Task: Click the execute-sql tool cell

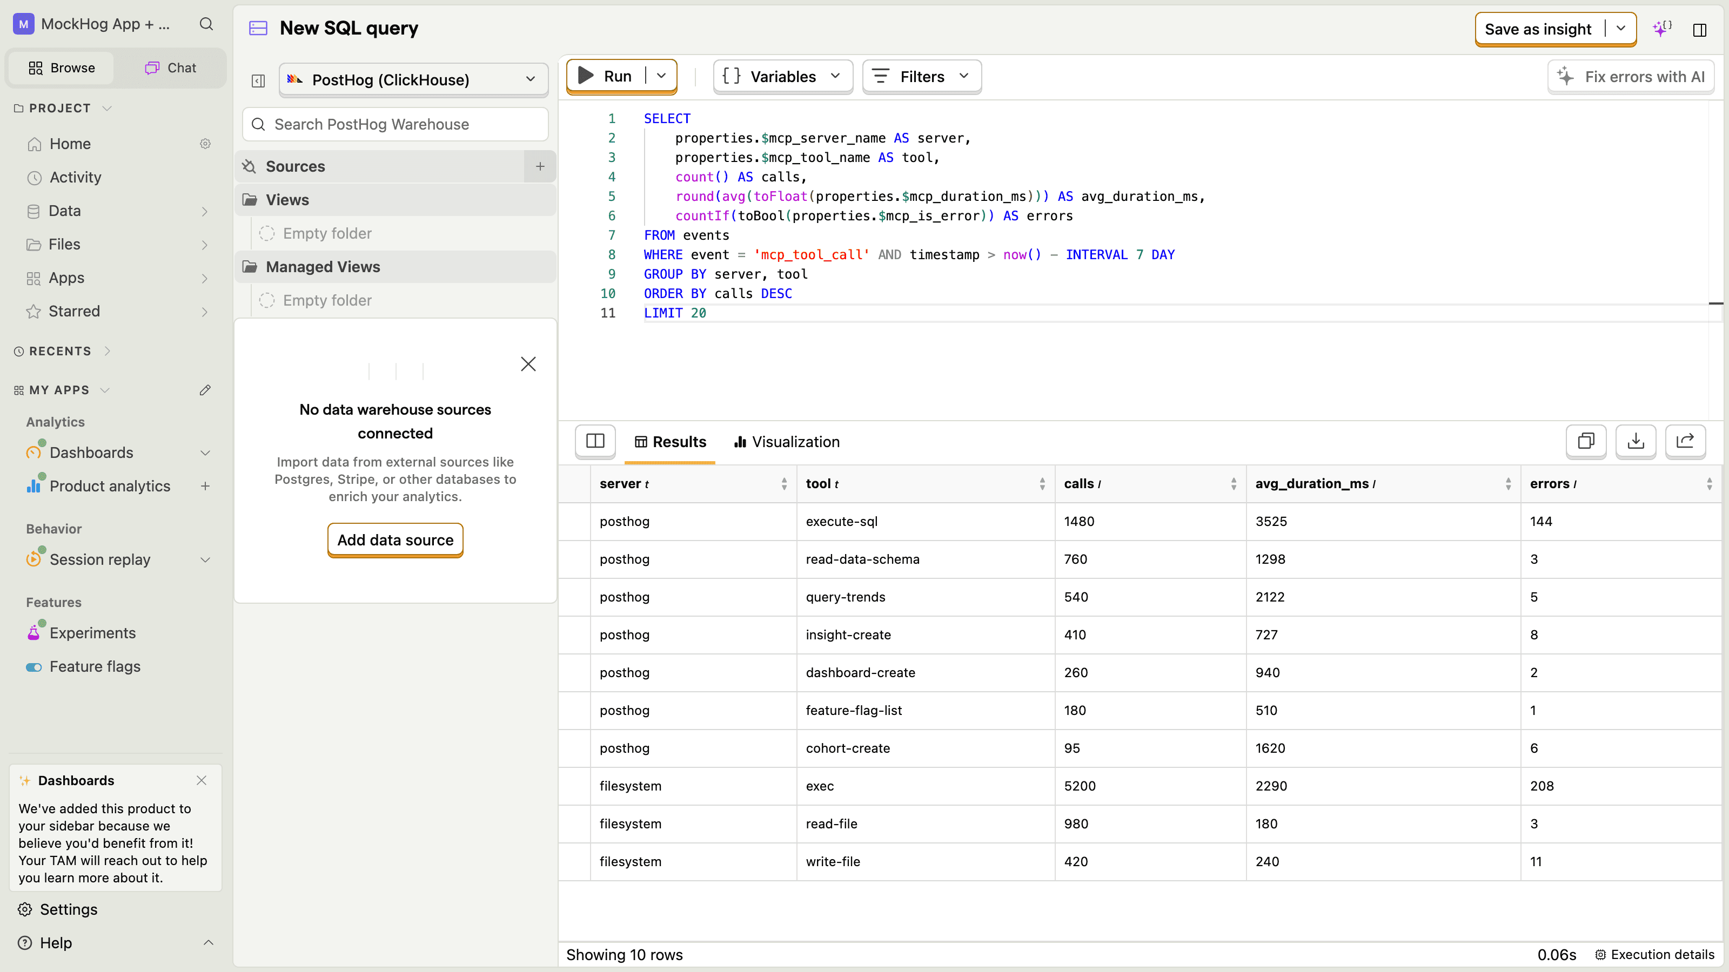Action: [925, 521]
